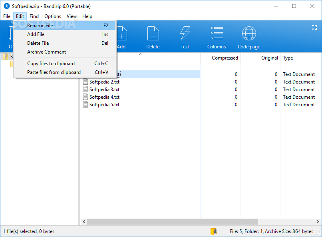Select the file Softpedia 5.txt

coord(104,105)
